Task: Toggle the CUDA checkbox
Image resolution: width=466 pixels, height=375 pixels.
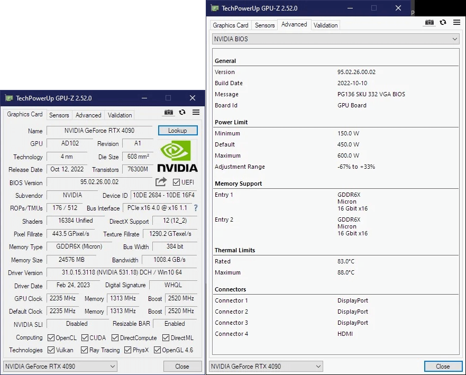Action: tap(85, 338)
